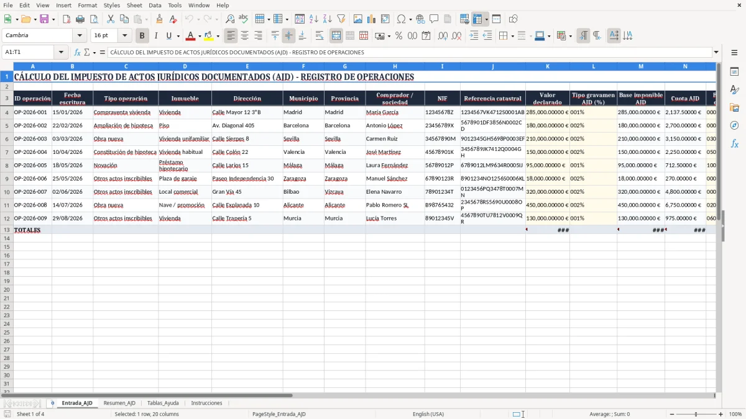Toggle Print Preview

tap(94, 19)
